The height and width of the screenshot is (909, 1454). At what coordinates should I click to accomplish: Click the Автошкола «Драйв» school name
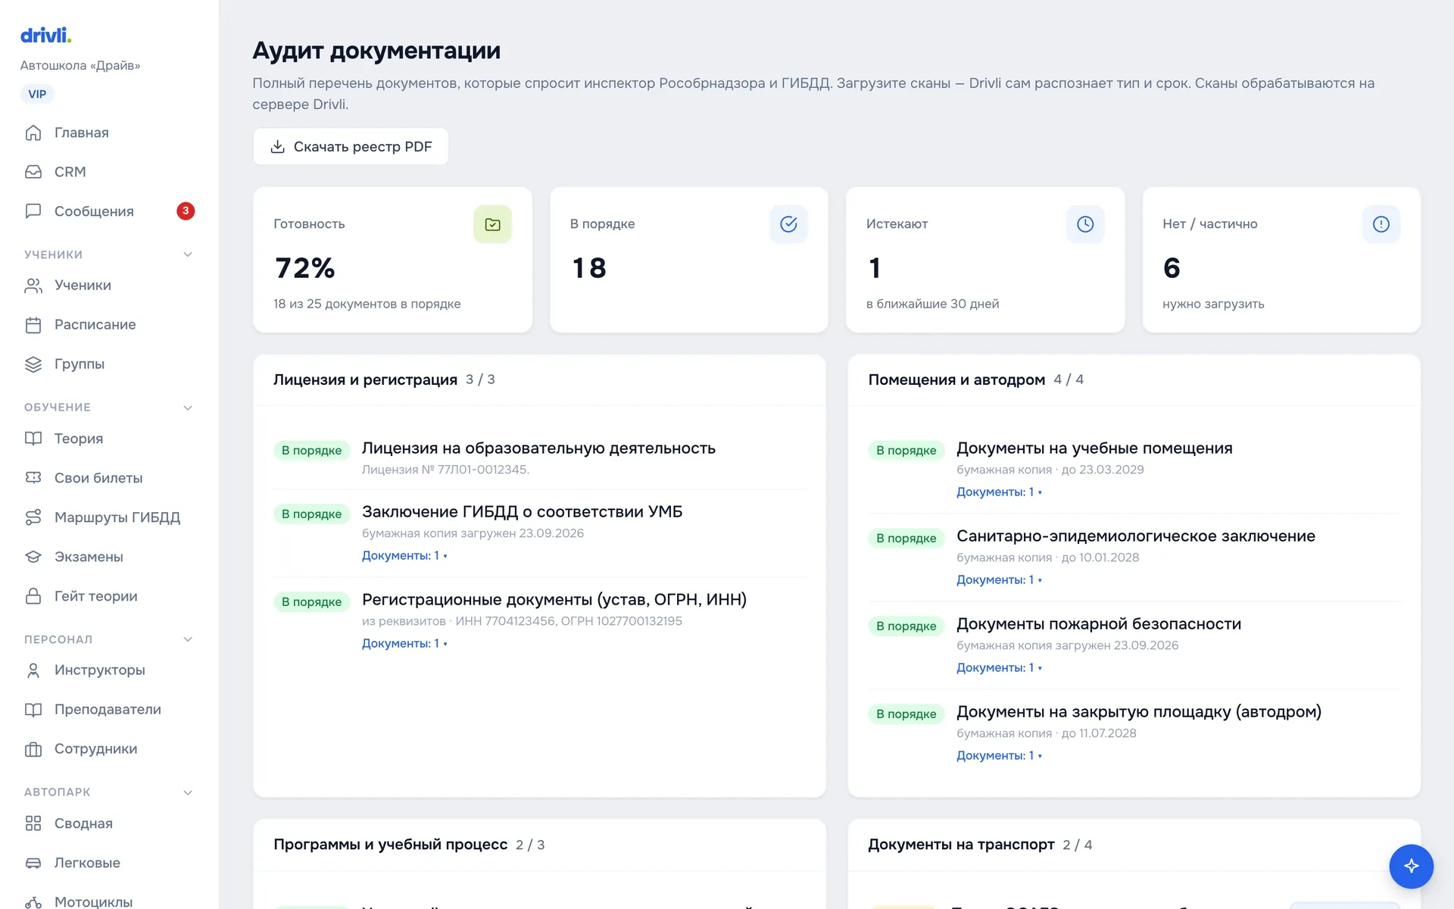[x=80, y=65]
